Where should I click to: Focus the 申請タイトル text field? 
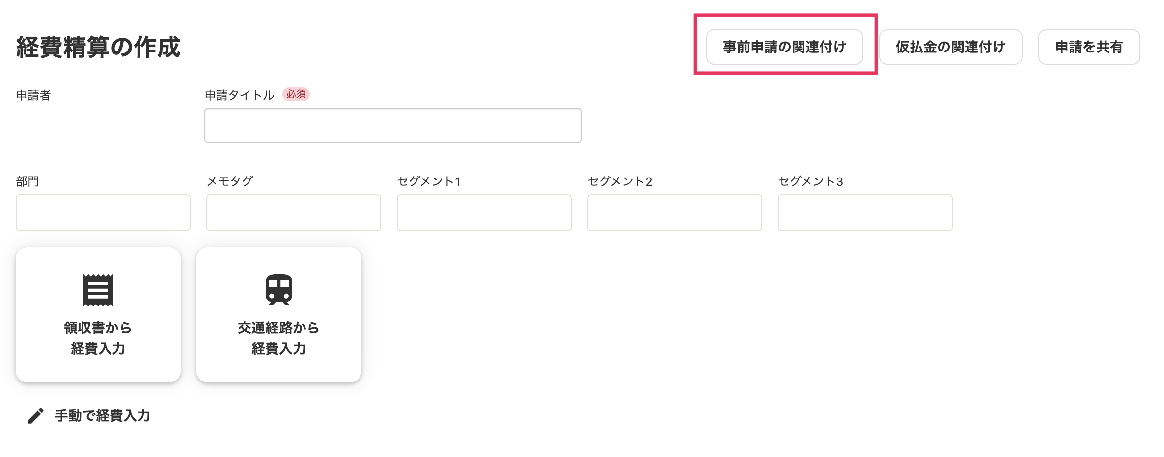[392, 126]
